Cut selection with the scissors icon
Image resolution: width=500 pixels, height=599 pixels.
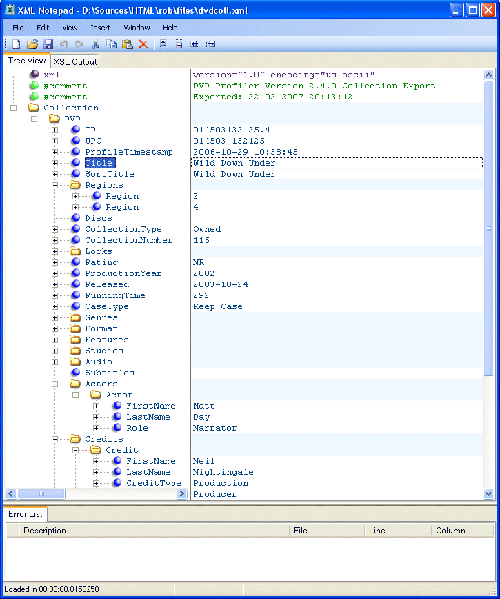(x=95, y=44)
